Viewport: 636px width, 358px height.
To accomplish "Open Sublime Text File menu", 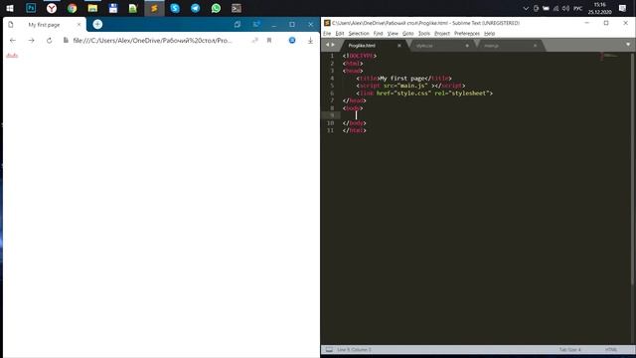I will point(327,33).
